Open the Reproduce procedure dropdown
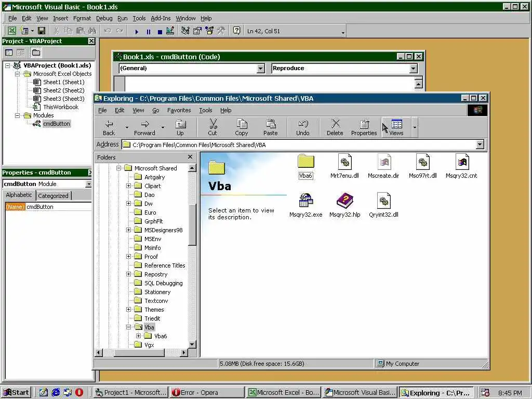This screenshot has height=399, width=532. point(413,69)
